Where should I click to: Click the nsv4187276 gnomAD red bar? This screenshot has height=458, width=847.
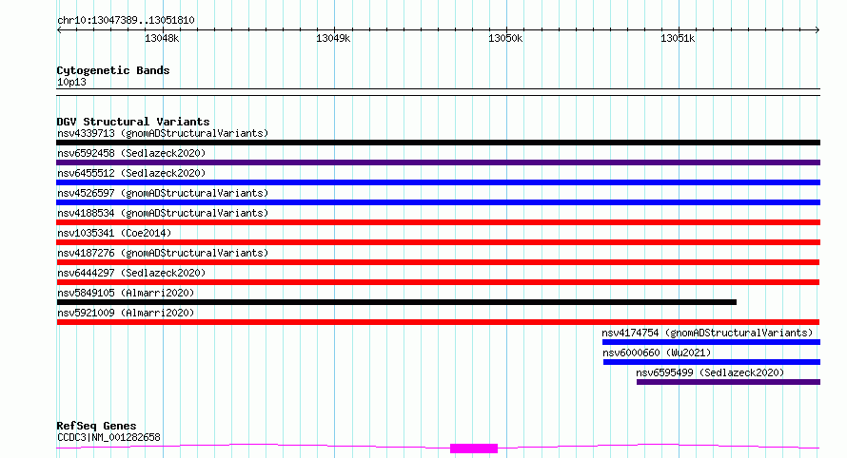pyautogui.click(x=438, y=262)
